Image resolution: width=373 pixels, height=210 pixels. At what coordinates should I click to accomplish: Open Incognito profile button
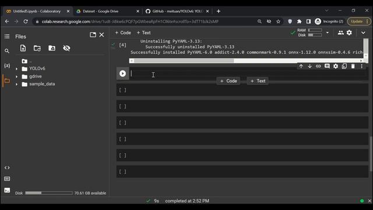(x=329, y=22)
